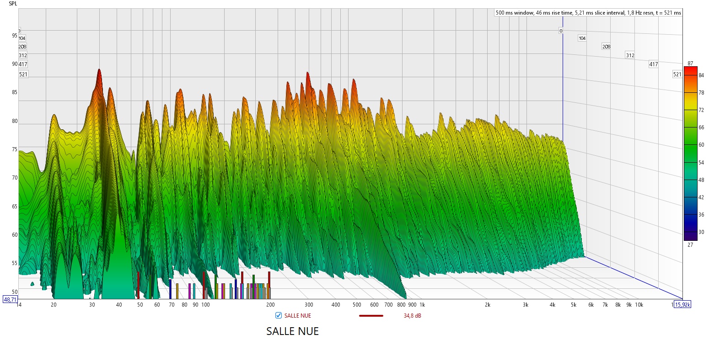Click the blue mode marker near 70 Hz
Screen dimensions: 709x340
[170, 289]
